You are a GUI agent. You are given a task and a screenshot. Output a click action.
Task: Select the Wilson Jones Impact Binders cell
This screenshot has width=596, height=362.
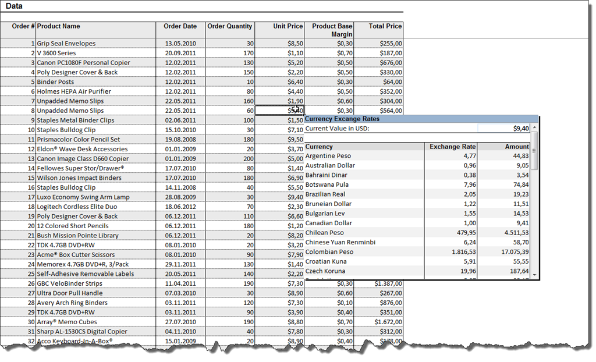(x=96, y=178)
